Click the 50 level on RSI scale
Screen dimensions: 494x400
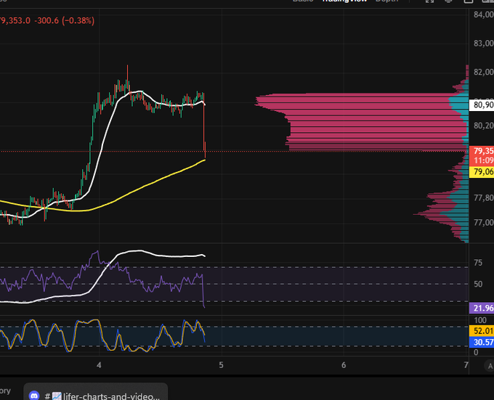(478, 284)
